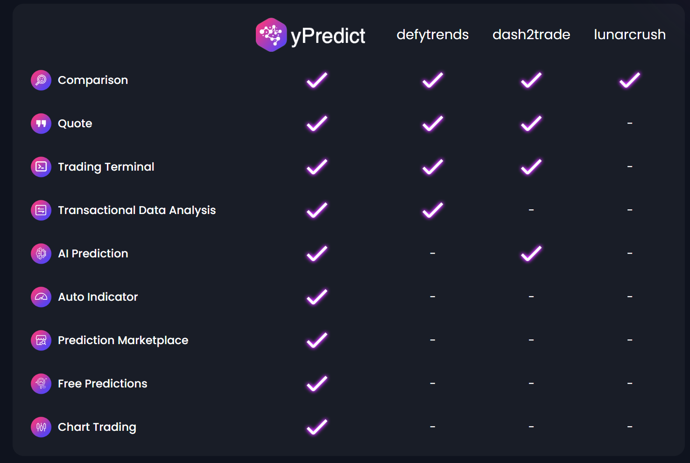Click the dash2trade column header

531,35
